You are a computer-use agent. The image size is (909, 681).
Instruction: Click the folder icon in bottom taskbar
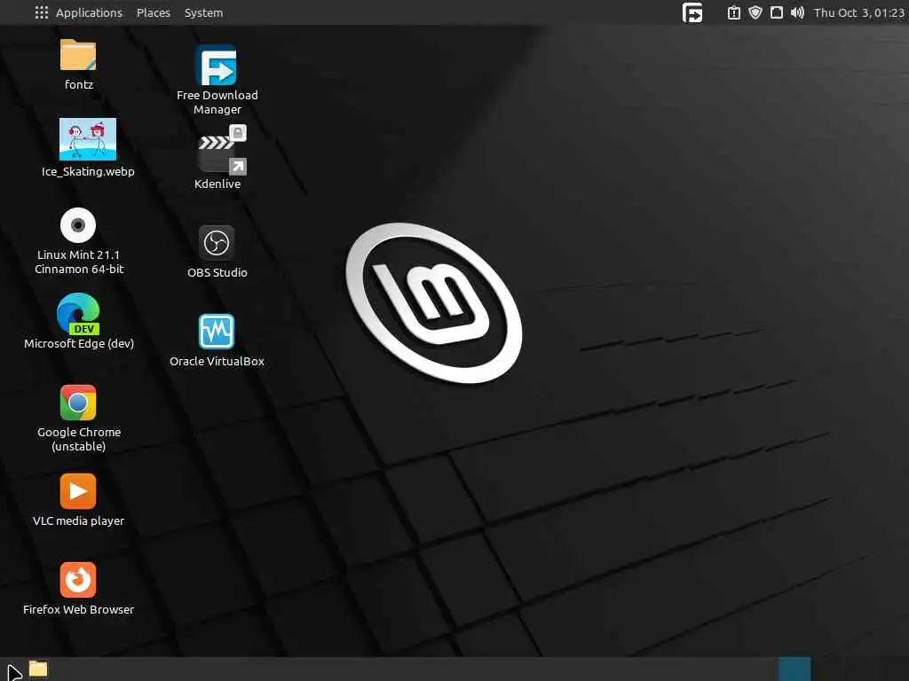38,669
